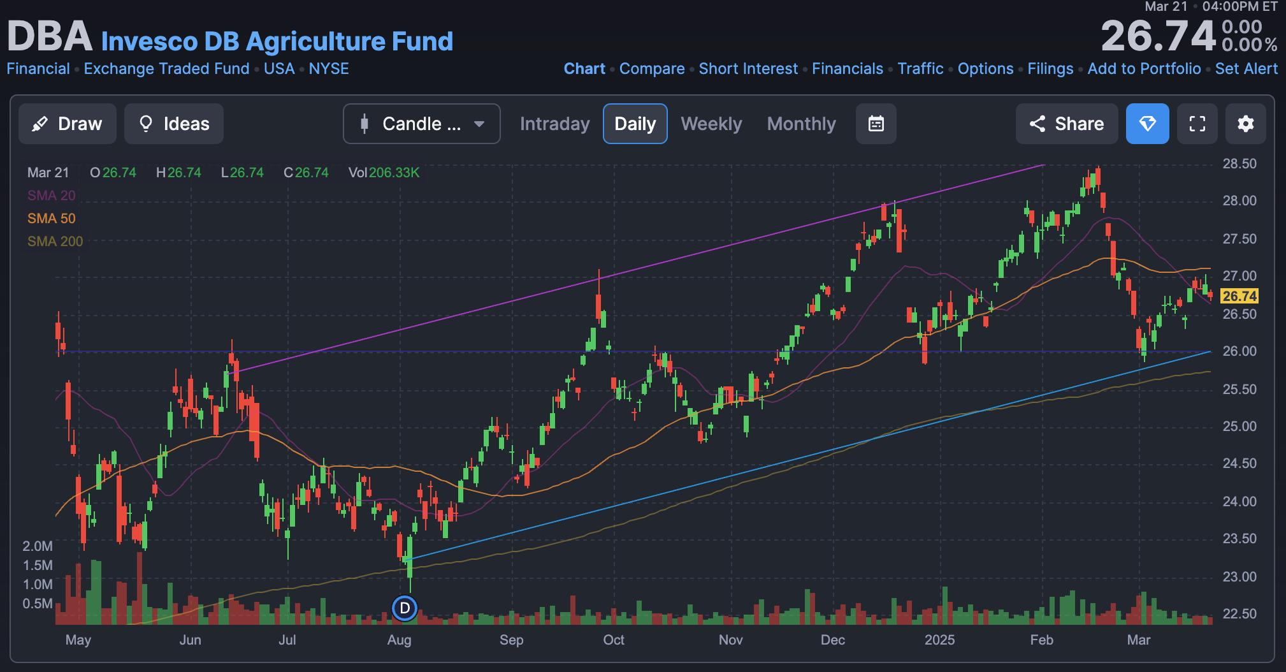Viewport: 1286px width, 672px height.
Task: Click the blue diamond premium icon
Action: click(1148, 124)
